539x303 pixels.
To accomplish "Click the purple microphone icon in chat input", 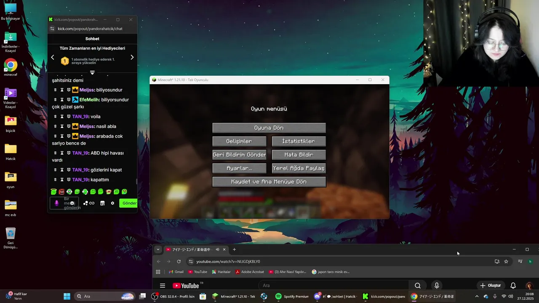I will pos(57,203).
